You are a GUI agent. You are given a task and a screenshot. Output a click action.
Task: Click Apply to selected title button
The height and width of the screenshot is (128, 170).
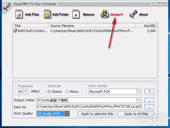click(x=97, y=114)
